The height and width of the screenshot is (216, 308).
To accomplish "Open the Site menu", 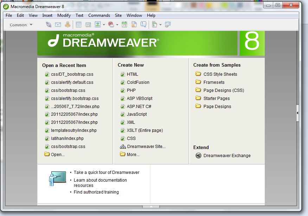I will (x=118, y=15).
